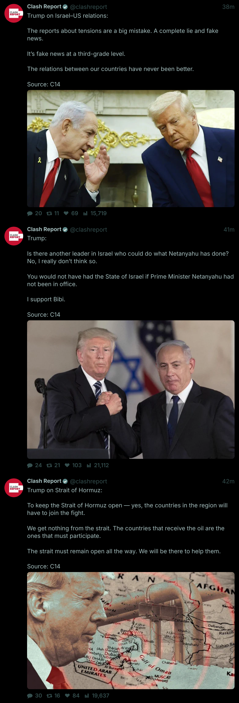239x703 pixels.
Task: Click reply icon on the Israel–US relations post
Action: click(30, 213)
